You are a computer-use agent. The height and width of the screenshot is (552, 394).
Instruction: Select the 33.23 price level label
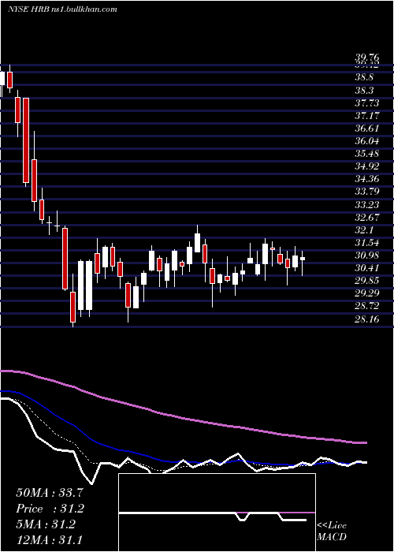(x=367, y=204)
